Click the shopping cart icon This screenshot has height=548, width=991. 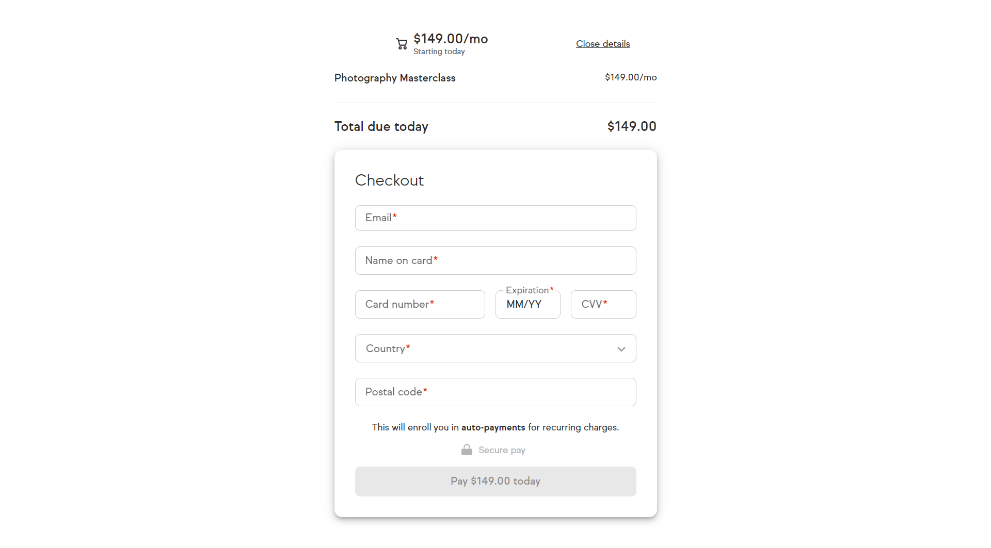402,44
